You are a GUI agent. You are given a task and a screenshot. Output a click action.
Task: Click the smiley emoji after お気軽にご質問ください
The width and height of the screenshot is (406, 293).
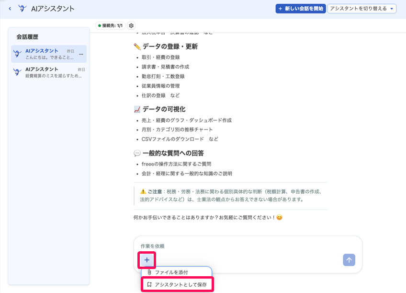click(279, 217)
